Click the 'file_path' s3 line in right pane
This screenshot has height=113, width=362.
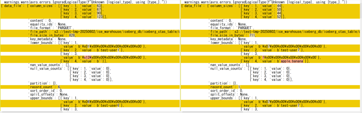click(x=284, y=32)
